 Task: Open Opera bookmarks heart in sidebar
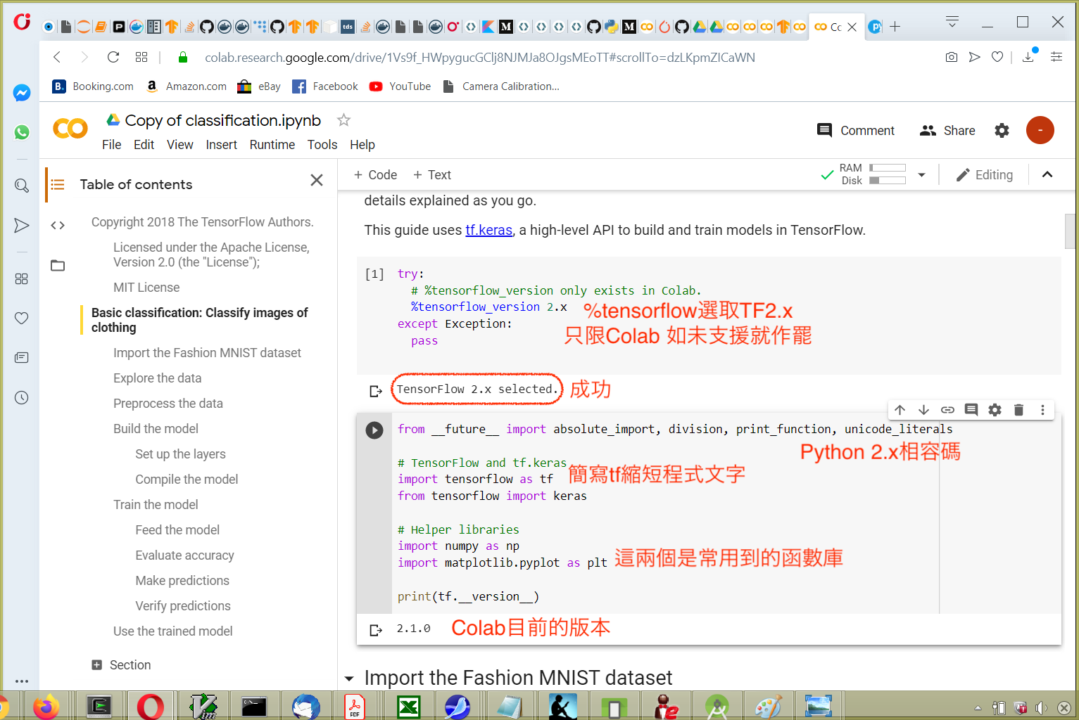click(22, 318)
